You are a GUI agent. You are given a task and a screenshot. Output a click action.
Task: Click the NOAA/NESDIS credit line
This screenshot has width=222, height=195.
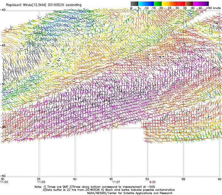point(130,193)
